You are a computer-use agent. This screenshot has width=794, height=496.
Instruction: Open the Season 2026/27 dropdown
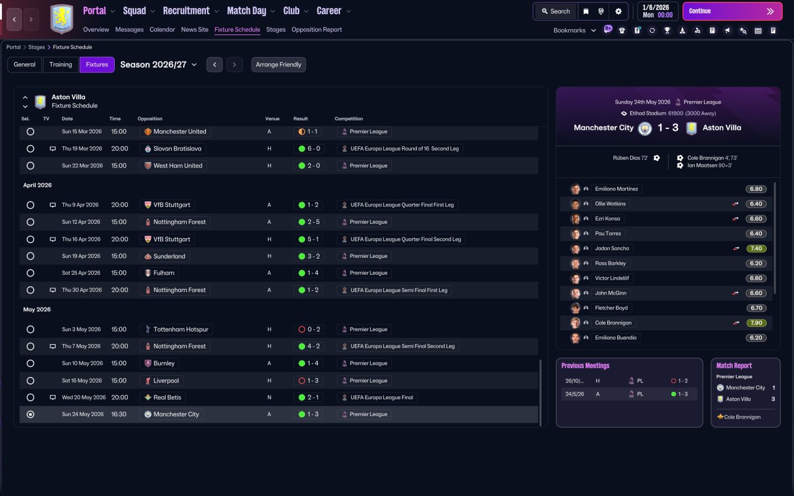(159, 64)
